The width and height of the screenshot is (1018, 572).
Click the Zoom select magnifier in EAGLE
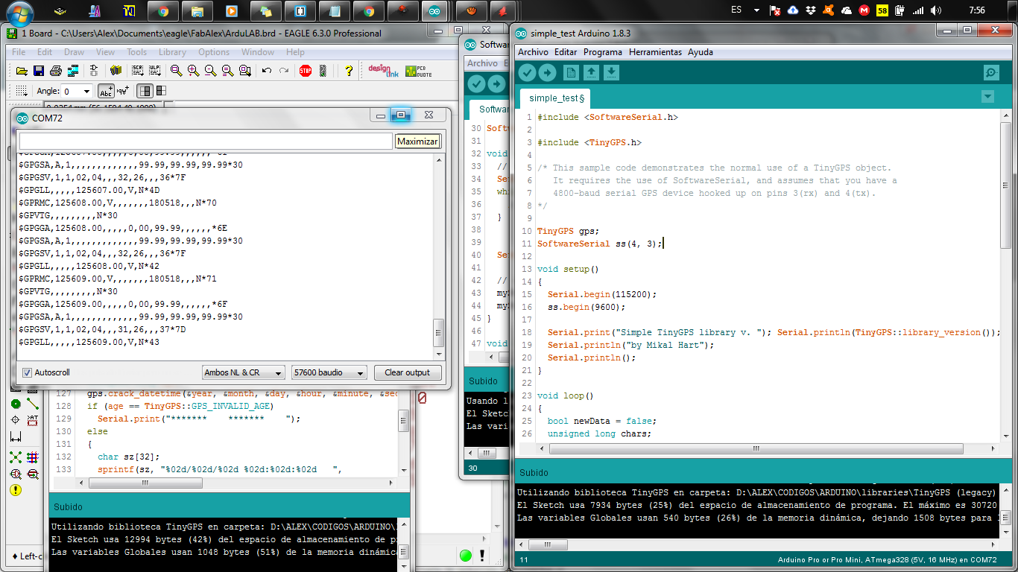[x=244, y=71]
